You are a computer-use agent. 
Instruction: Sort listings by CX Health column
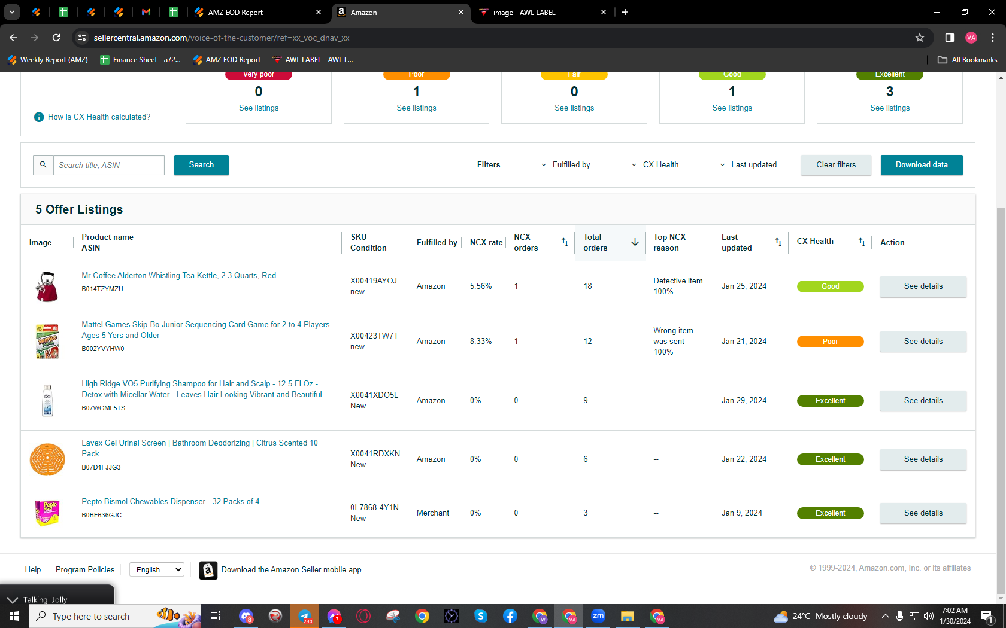pyautogui.click(x=862, y=242)
